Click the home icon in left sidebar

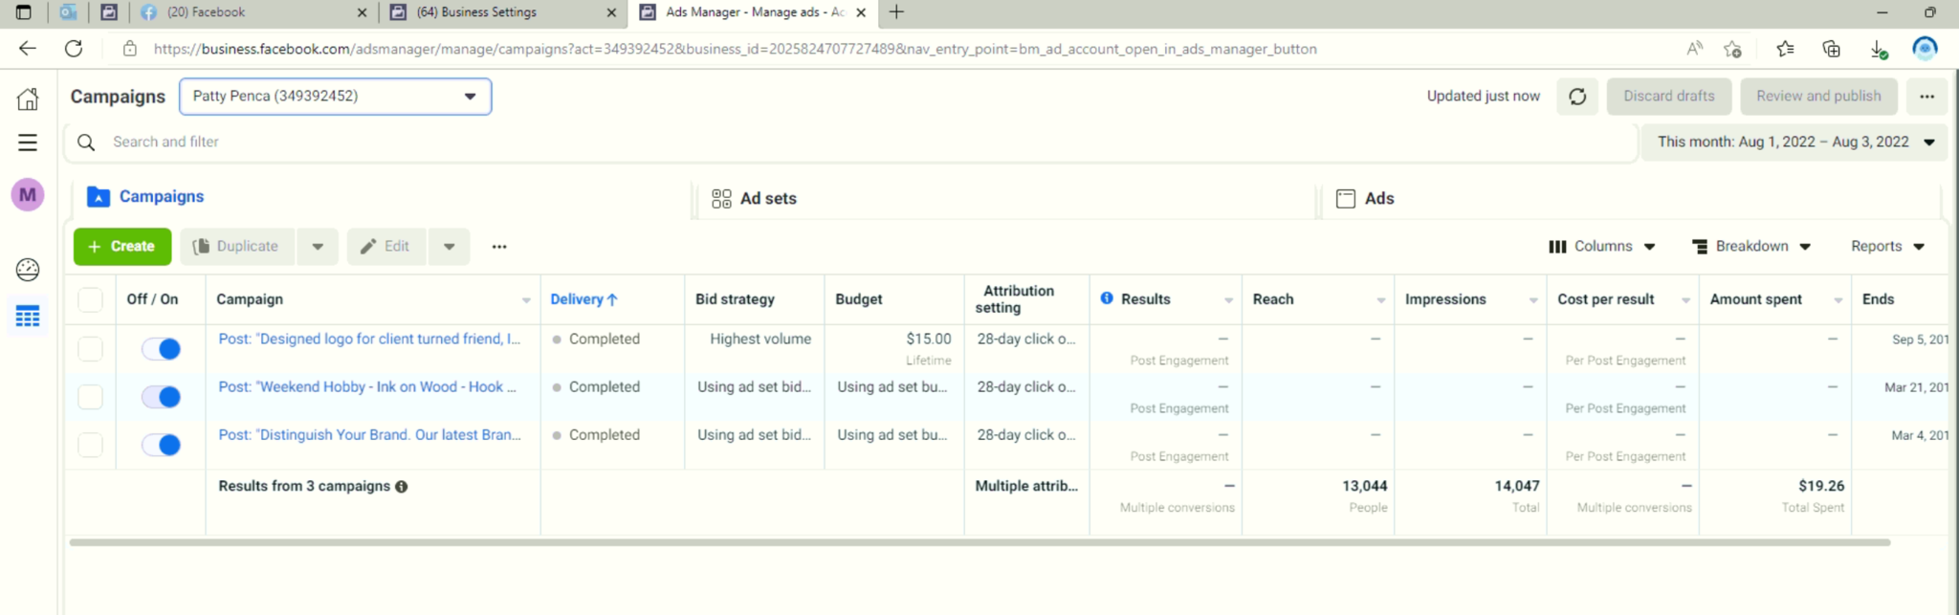(x=28, y=99)
